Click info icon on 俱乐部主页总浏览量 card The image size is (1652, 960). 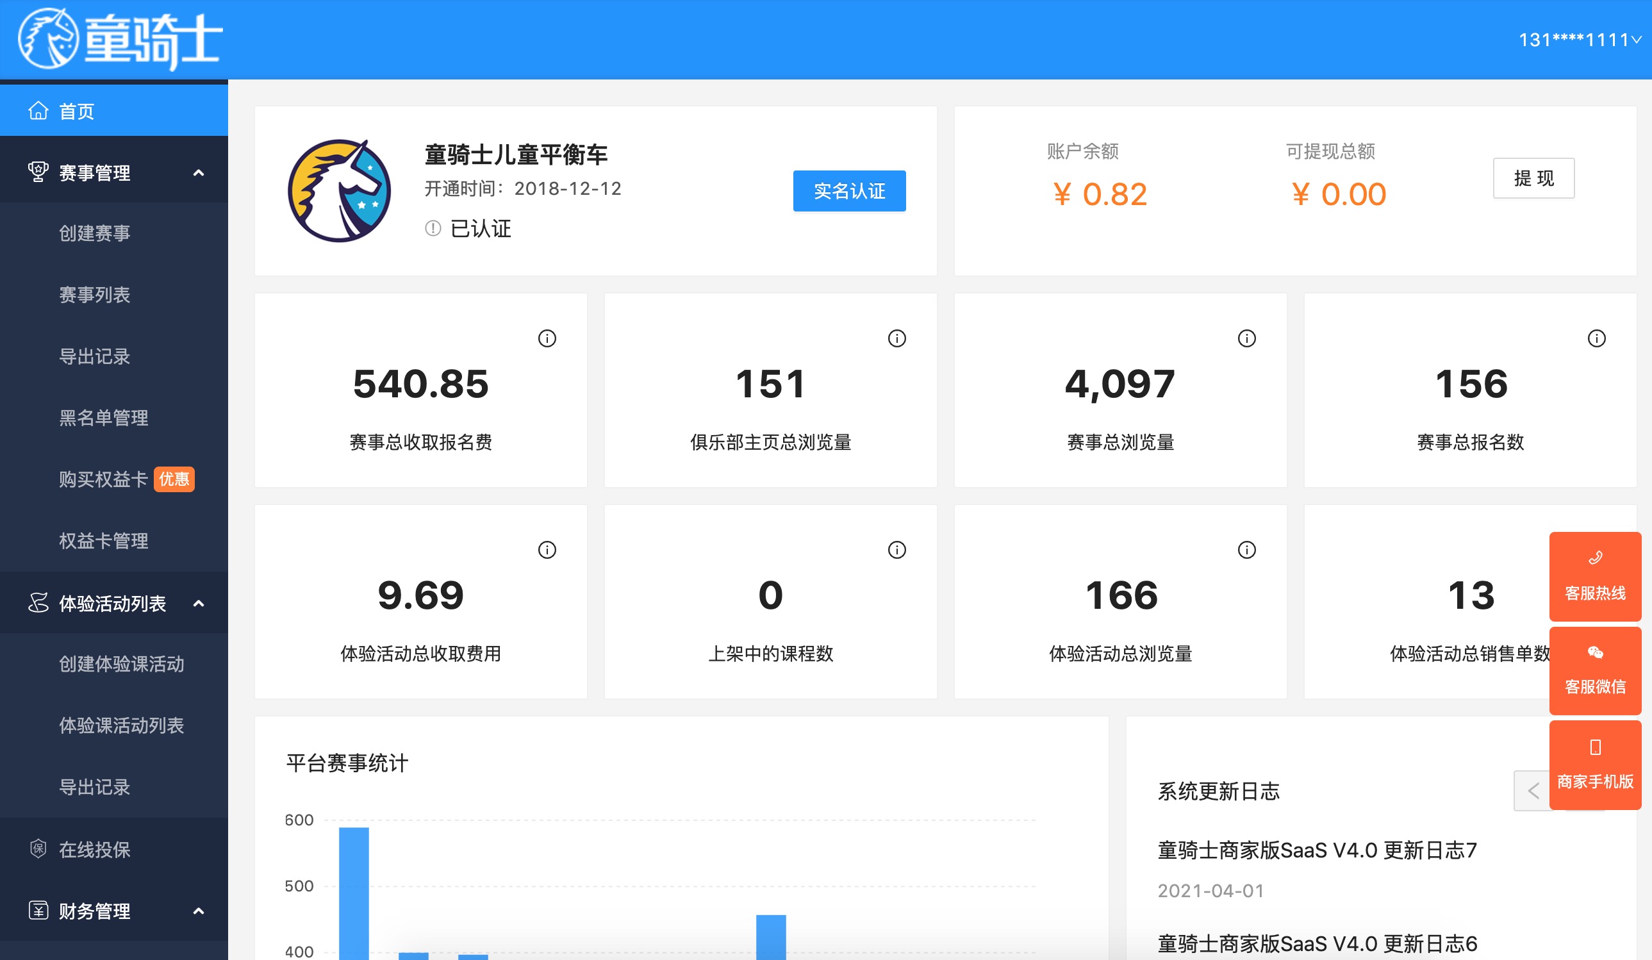coord(898,338)
